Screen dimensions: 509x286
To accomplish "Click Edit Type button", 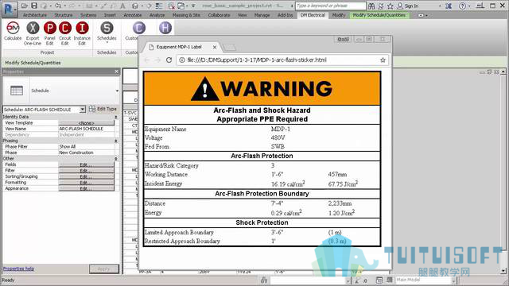I will point(103,109).
